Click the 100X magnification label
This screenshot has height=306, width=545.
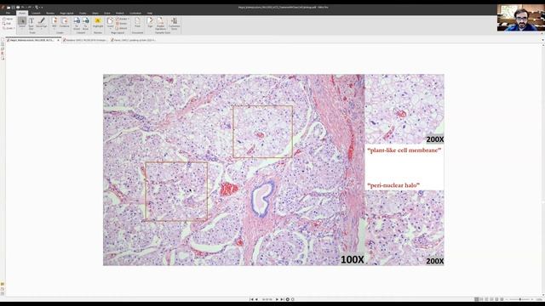(x=352, y=259)
